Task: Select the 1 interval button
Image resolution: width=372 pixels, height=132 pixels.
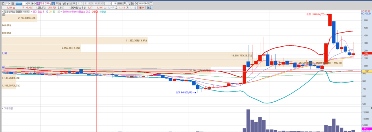Action: (x=78, y=4)
